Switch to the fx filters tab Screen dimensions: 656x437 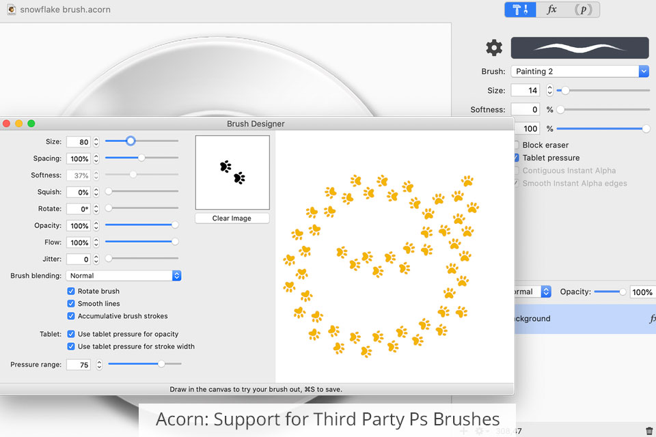click(552, 10)
